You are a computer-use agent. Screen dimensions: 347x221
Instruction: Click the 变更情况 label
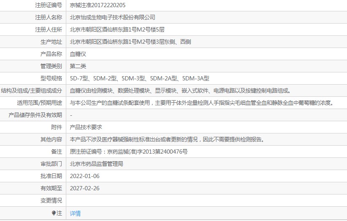tap(51, 200)
